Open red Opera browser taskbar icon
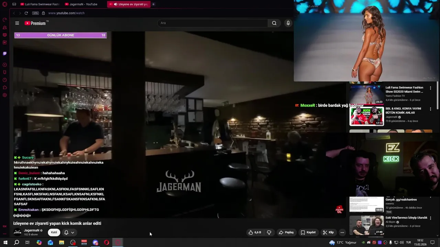 click(x=107, y=243)
